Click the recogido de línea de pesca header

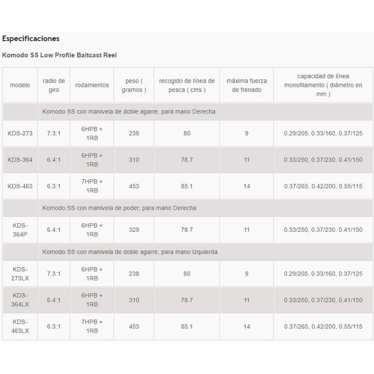[187, 85]
